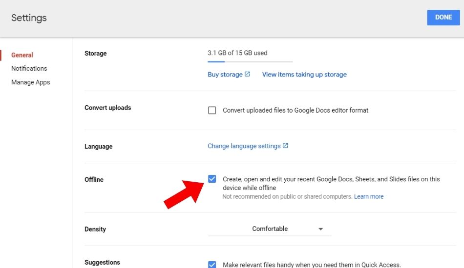The width and height of the screenshot is (464, 268).
Task: Click the DONE button
Action: [443, 18]
